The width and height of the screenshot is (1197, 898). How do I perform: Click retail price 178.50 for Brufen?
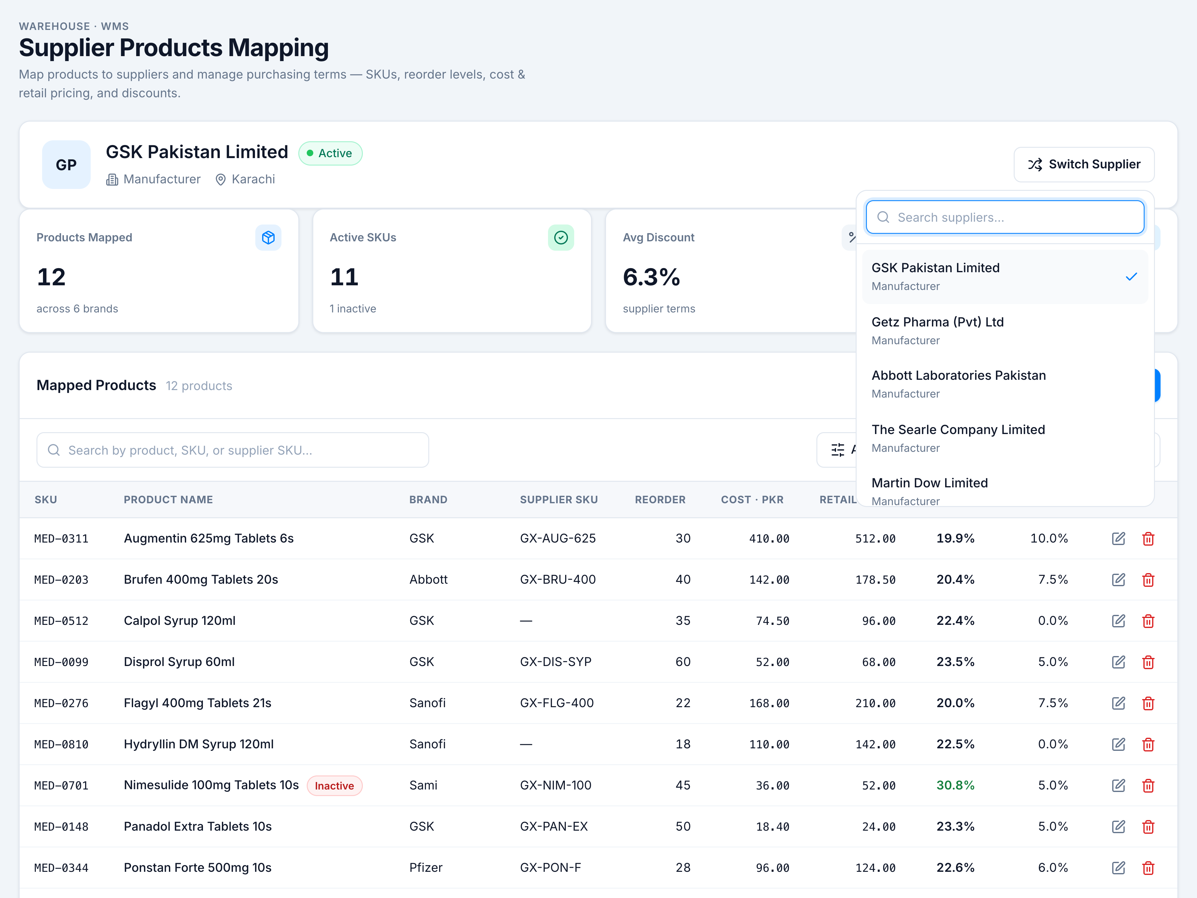click(x=875, y=580)
